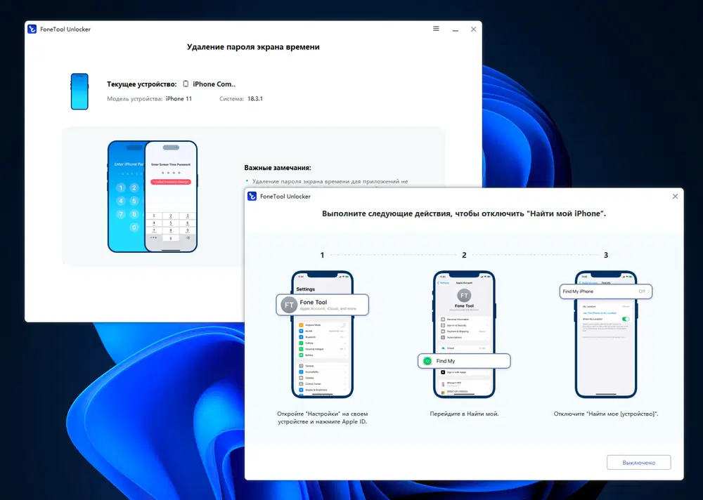Click the 'Find My' callout in step 2
703x500 pixels.
[464, 361]
